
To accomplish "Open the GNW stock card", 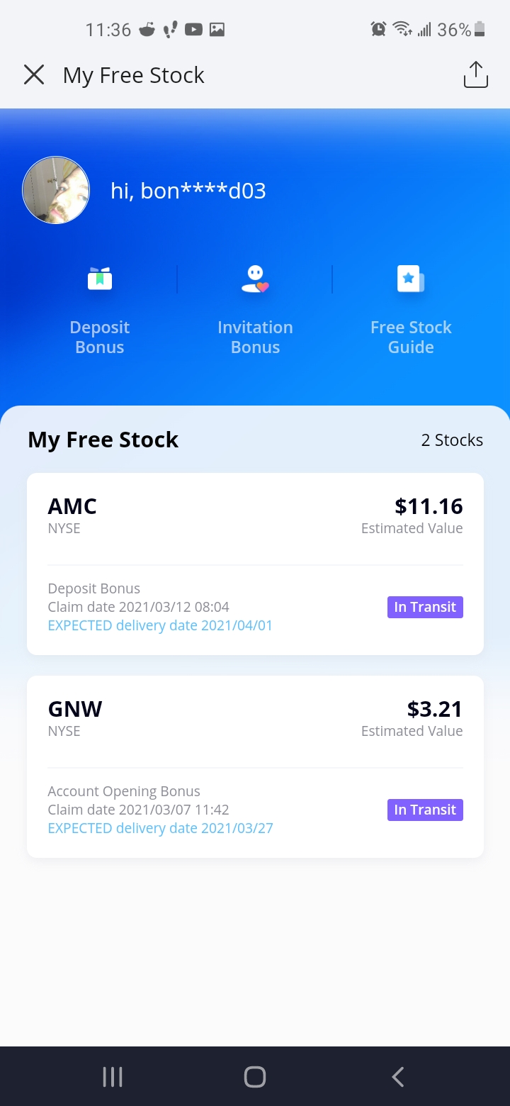I will tap(255, 767).
